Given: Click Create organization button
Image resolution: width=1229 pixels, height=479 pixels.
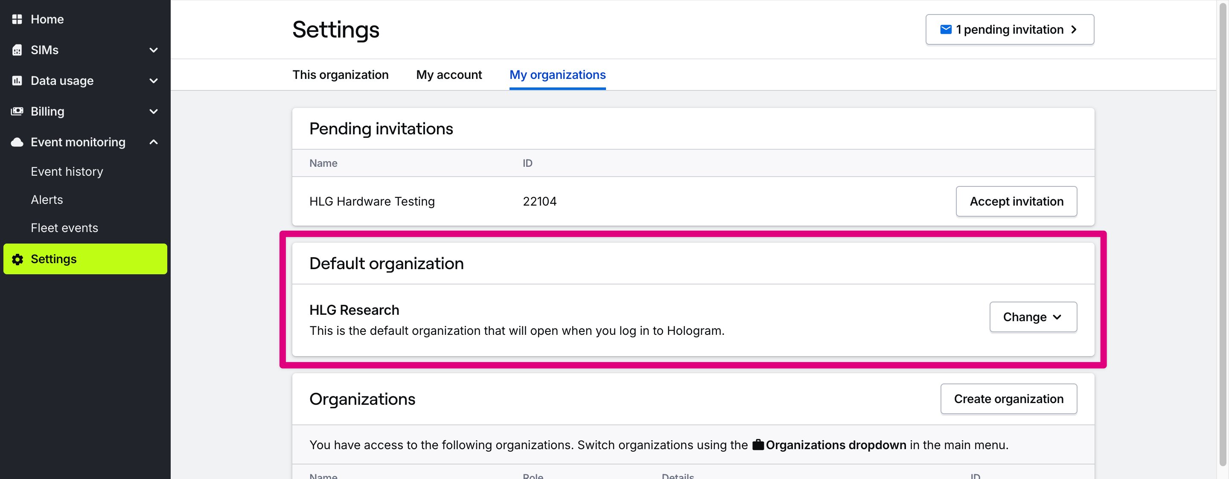Looking at the screenshot, I should coord(1008,399).
